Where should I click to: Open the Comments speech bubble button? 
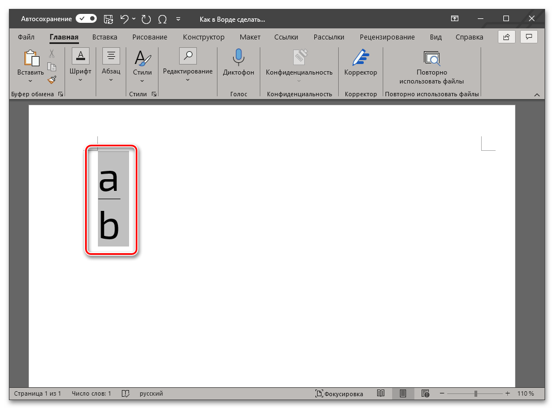528,37
